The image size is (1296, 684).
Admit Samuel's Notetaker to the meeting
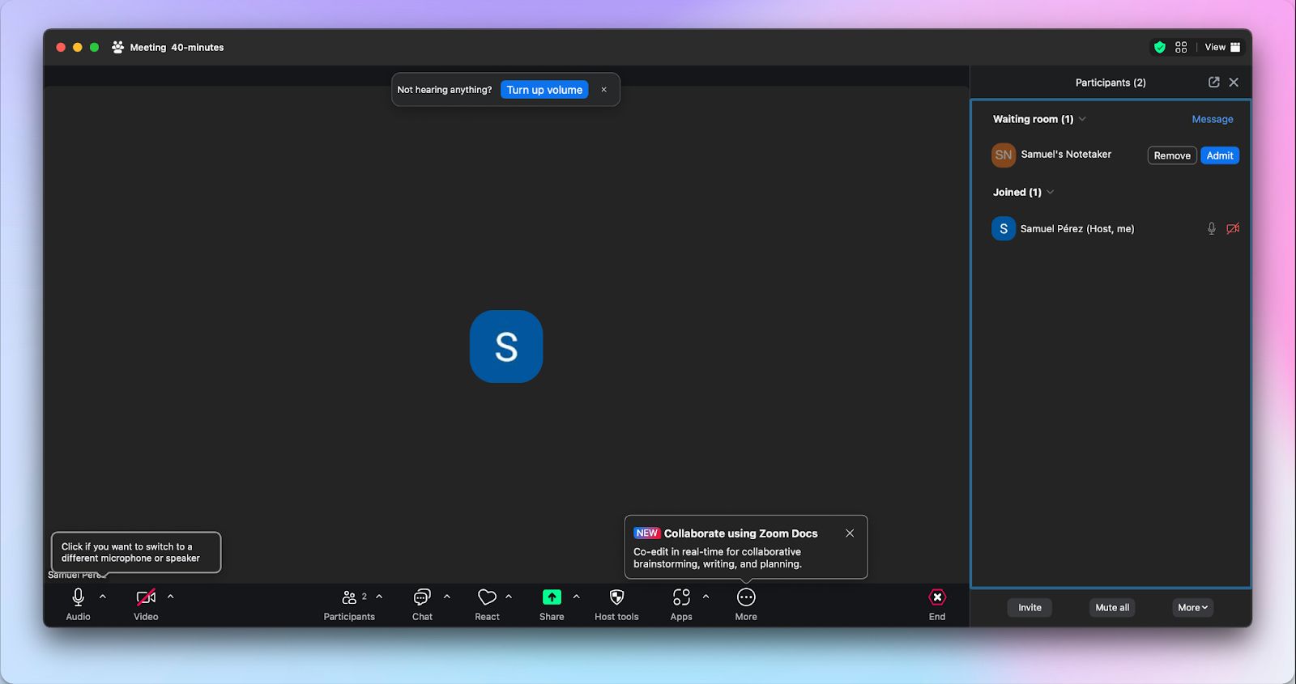(1220, 155)
